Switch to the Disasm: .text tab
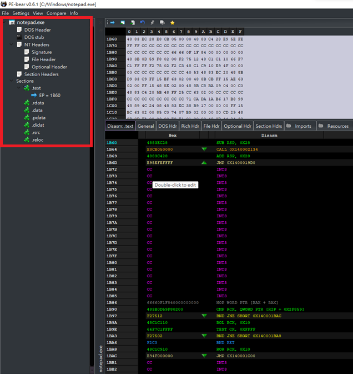 click(x=120, y=126)
